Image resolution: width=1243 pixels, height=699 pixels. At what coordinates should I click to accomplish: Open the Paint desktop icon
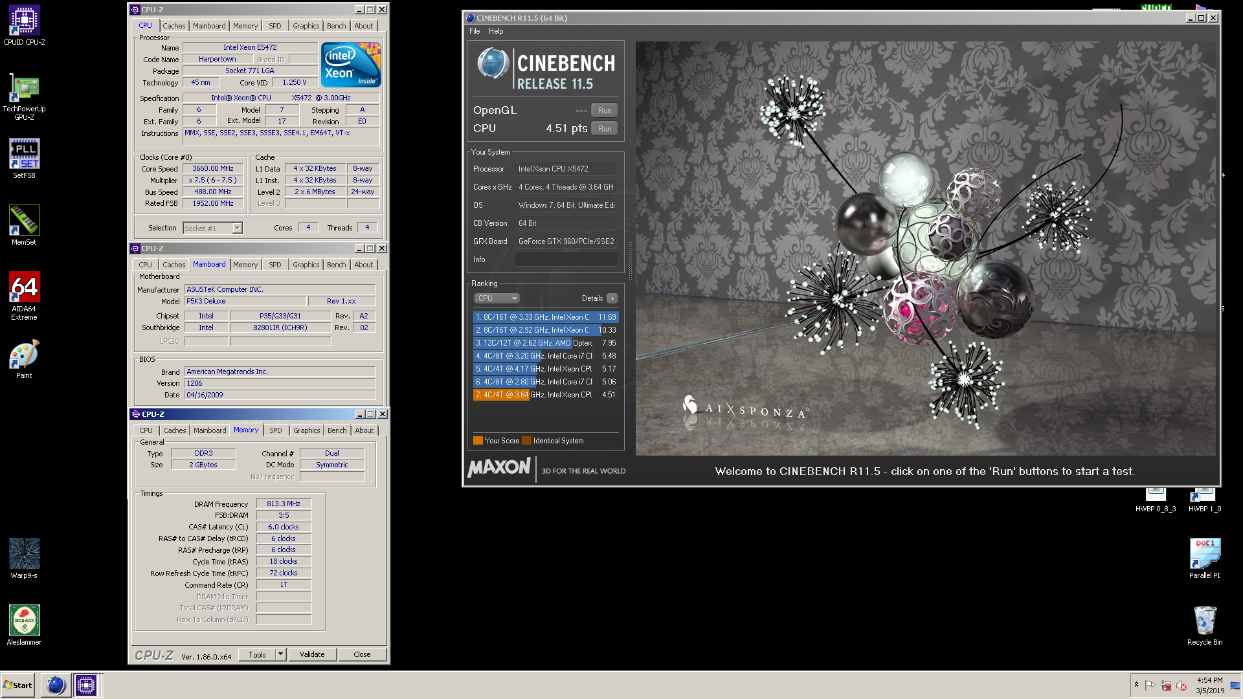click(24, 359)
